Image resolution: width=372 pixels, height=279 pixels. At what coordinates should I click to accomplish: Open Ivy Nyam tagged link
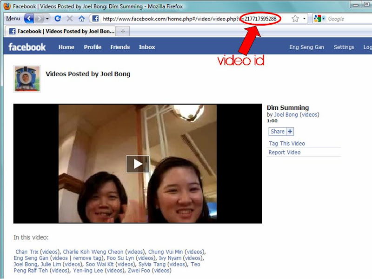170,258
